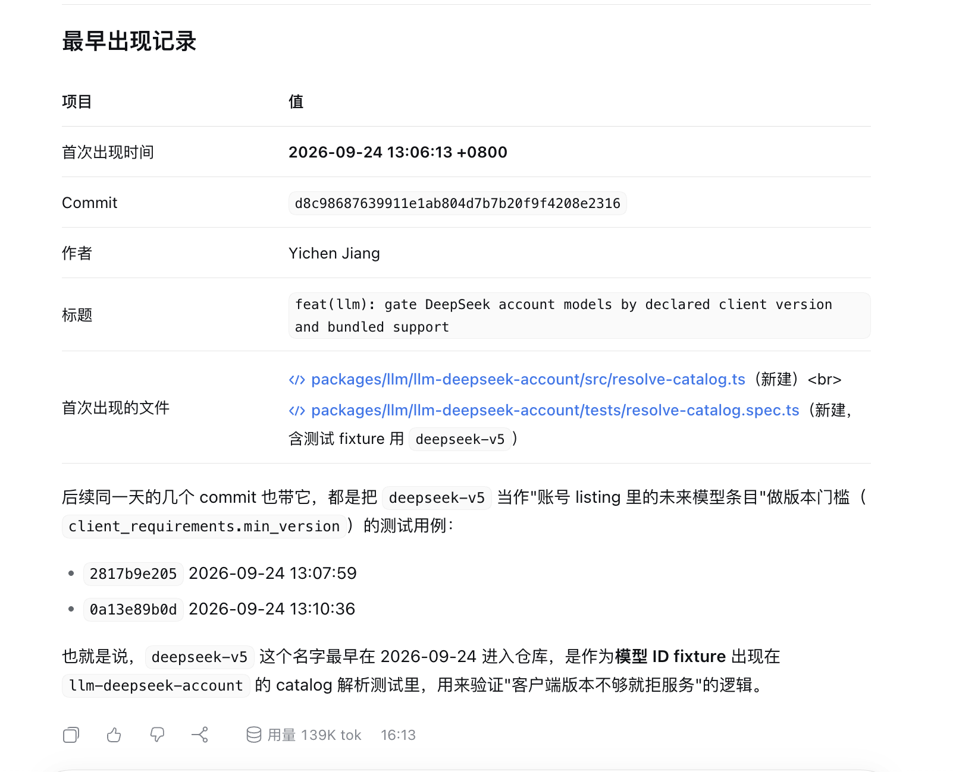956x772 pixels.
Task: Click the client_requirements.min_version code snippet
Action: (204, 527)
